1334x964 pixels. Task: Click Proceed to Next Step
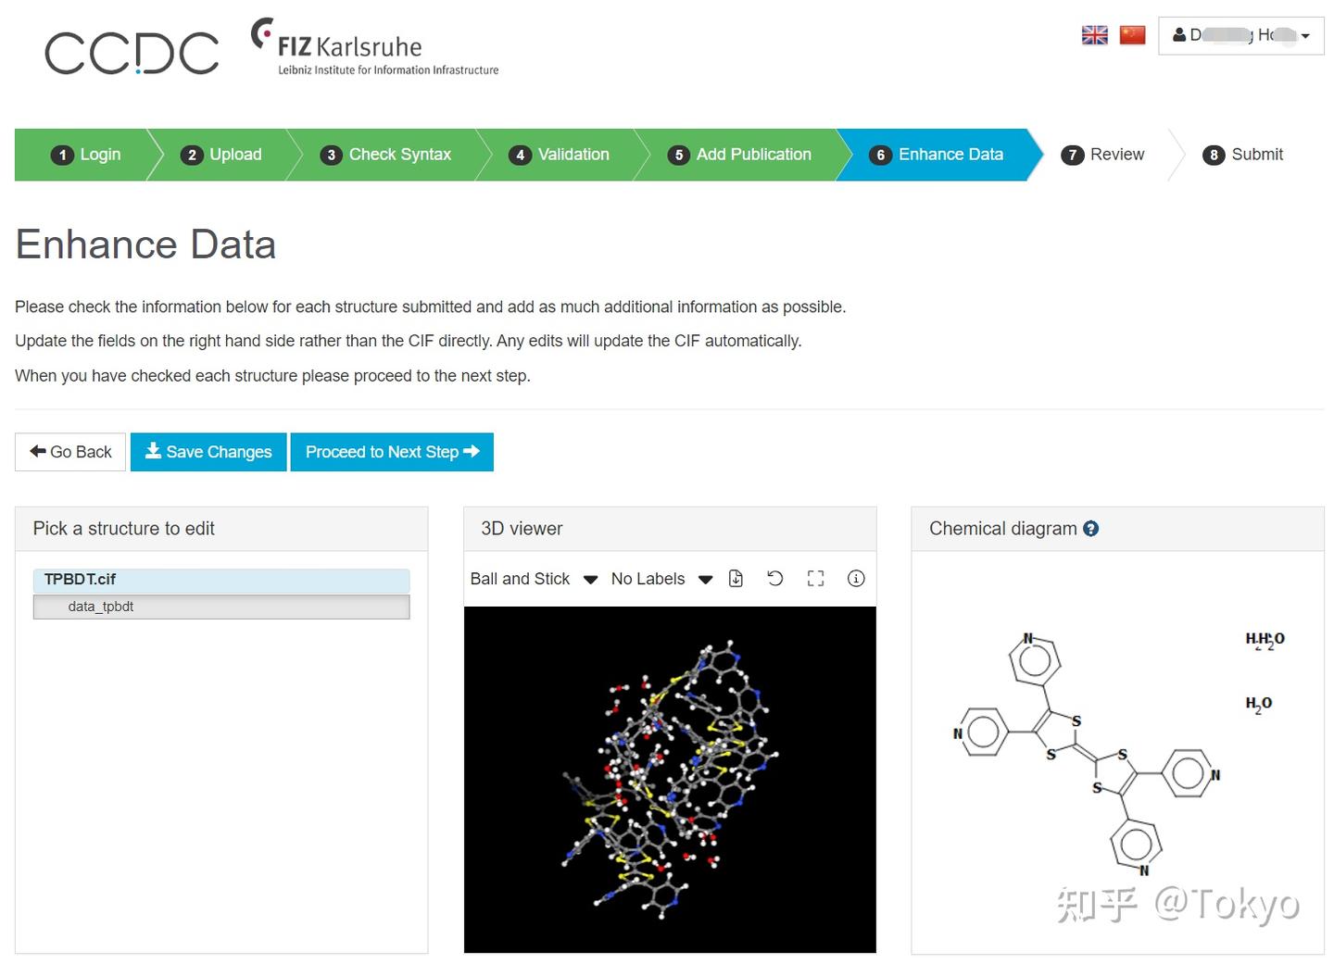coord(392,452)
